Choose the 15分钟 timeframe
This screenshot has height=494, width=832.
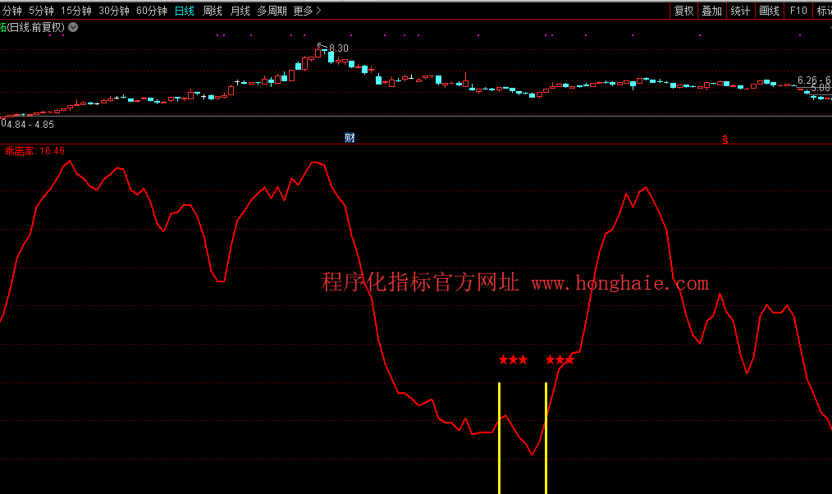(76, 11)
